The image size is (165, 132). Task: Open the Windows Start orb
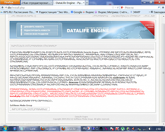(x=5, y=128)
